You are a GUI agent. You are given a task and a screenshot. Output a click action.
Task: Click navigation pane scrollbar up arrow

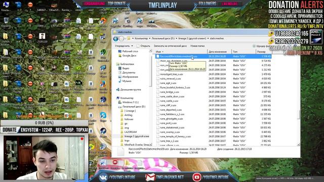[x=150, y=51]
